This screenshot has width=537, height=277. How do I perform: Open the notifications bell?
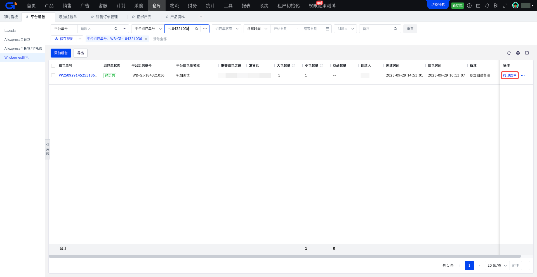487,6
